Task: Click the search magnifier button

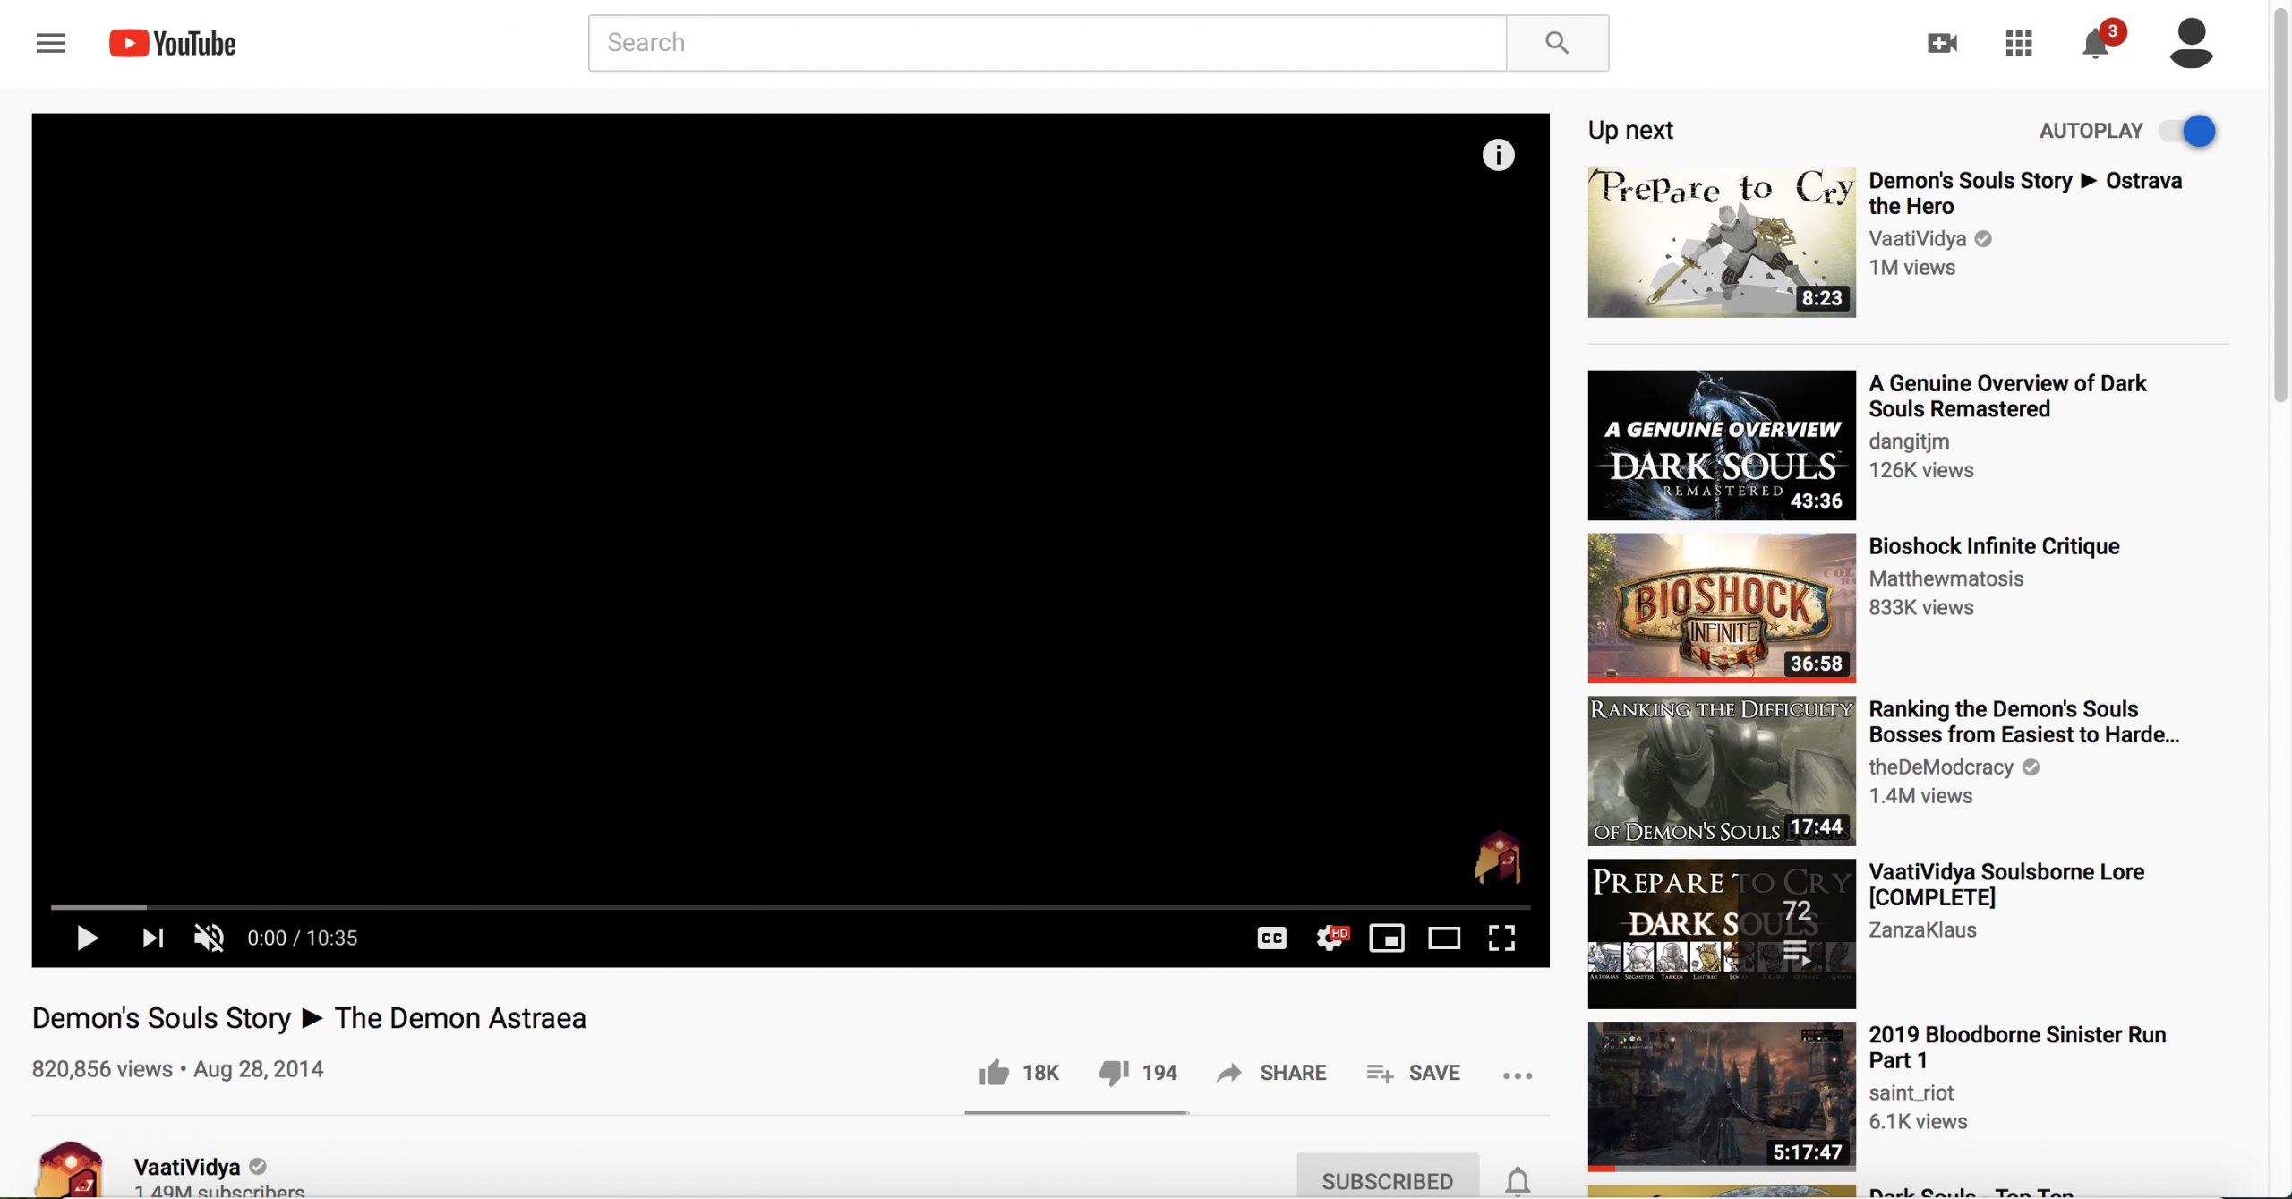Action: (x=1557, y=43)
